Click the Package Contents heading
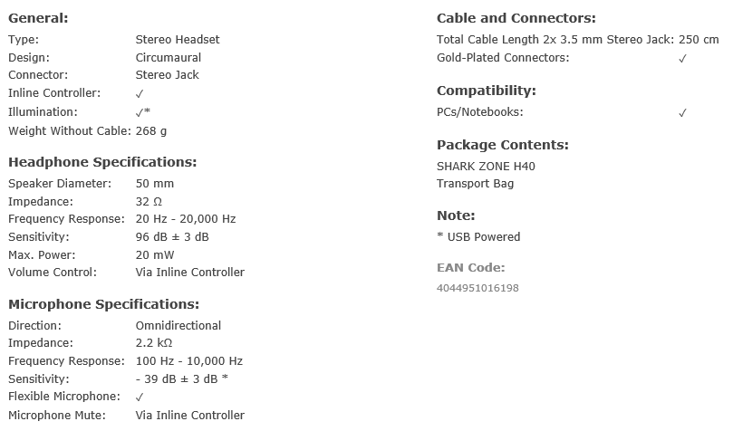 [x=503, y=145]
